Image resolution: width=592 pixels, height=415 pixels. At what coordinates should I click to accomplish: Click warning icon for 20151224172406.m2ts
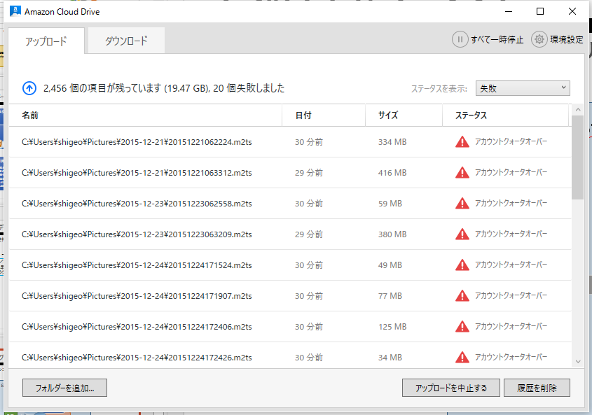point(462,327)
